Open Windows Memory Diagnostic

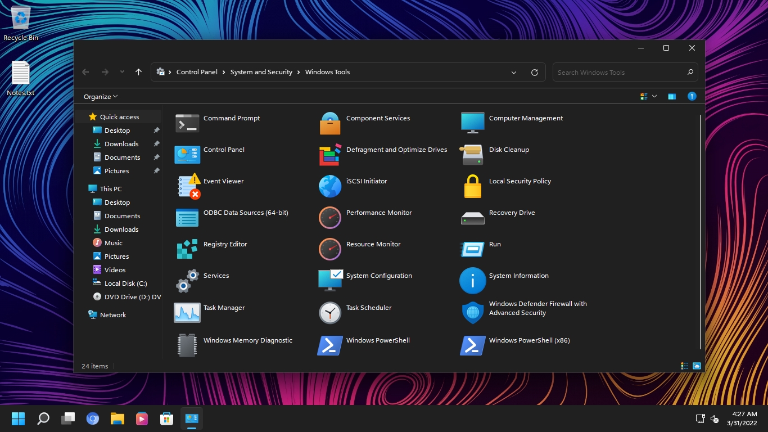coord(248,340)
